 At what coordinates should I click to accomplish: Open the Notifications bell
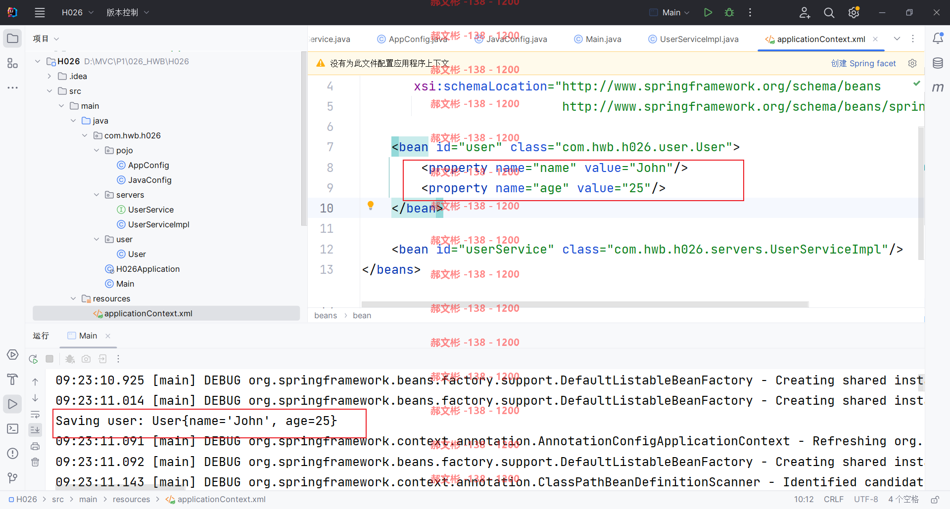point(938,38)
